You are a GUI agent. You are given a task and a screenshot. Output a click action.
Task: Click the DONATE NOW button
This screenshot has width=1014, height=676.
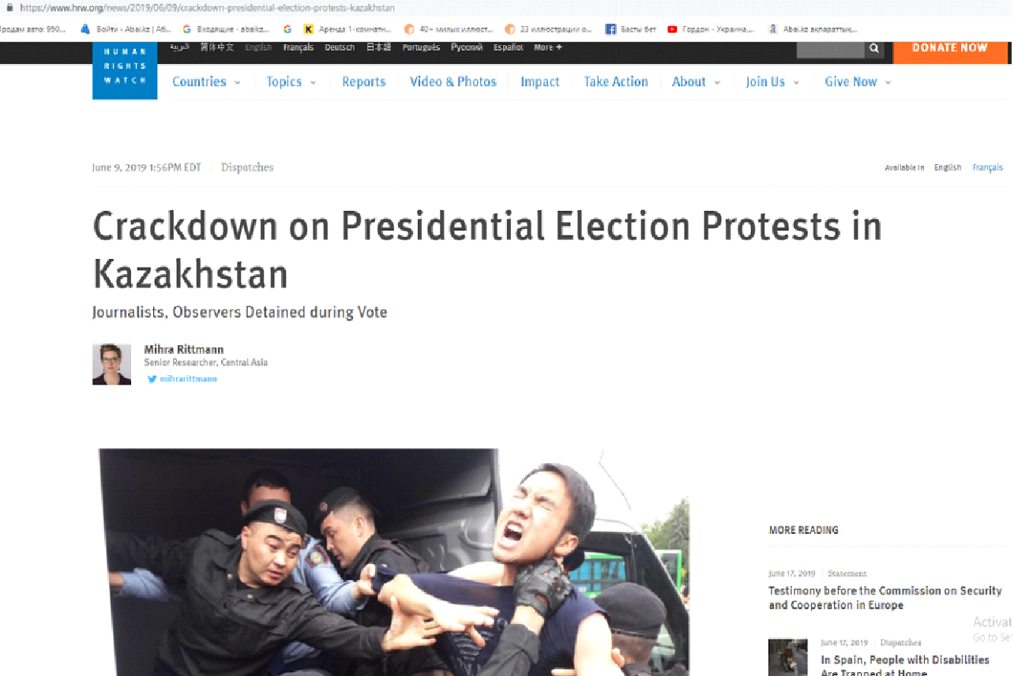coord(950,48)
